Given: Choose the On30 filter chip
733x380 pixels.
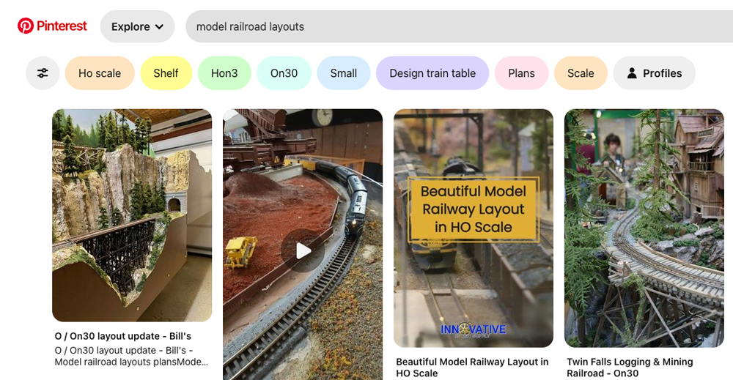Looking at the screenshot, I should click(x=284, y=73).
